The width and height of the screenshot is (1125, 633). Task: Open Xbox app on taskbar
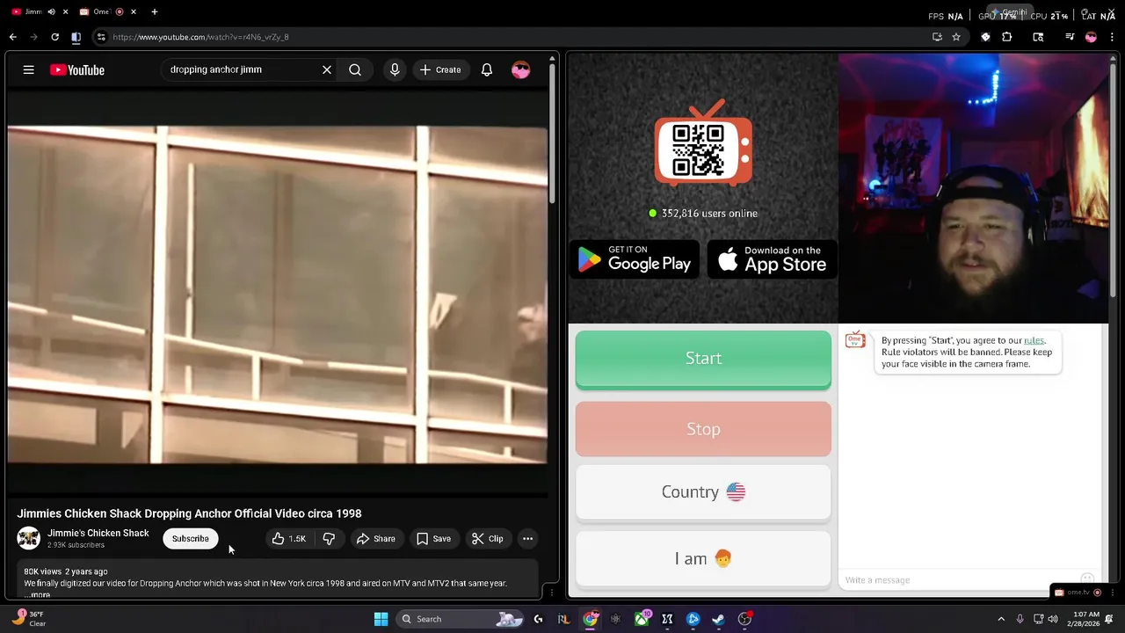[642, 619]
